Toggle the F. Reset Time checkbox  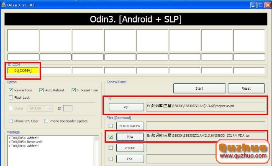click(74, 90)
